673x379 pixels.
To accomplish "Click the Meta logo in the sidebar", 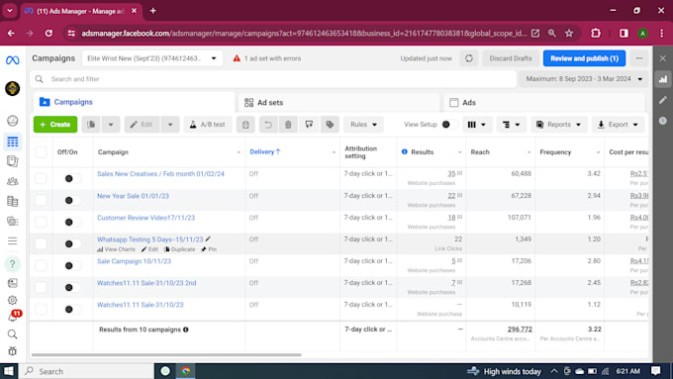I will [13, 60].
